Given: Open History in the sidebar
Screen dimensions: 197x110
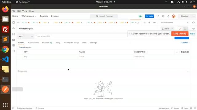Looking at the screenshot, I should point(14,51).
